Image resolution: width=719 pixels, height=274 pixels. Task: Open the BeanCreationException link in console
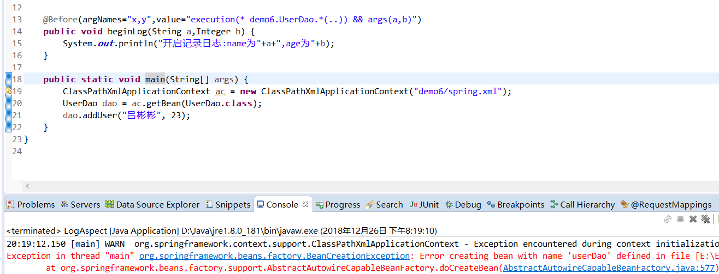274,256
